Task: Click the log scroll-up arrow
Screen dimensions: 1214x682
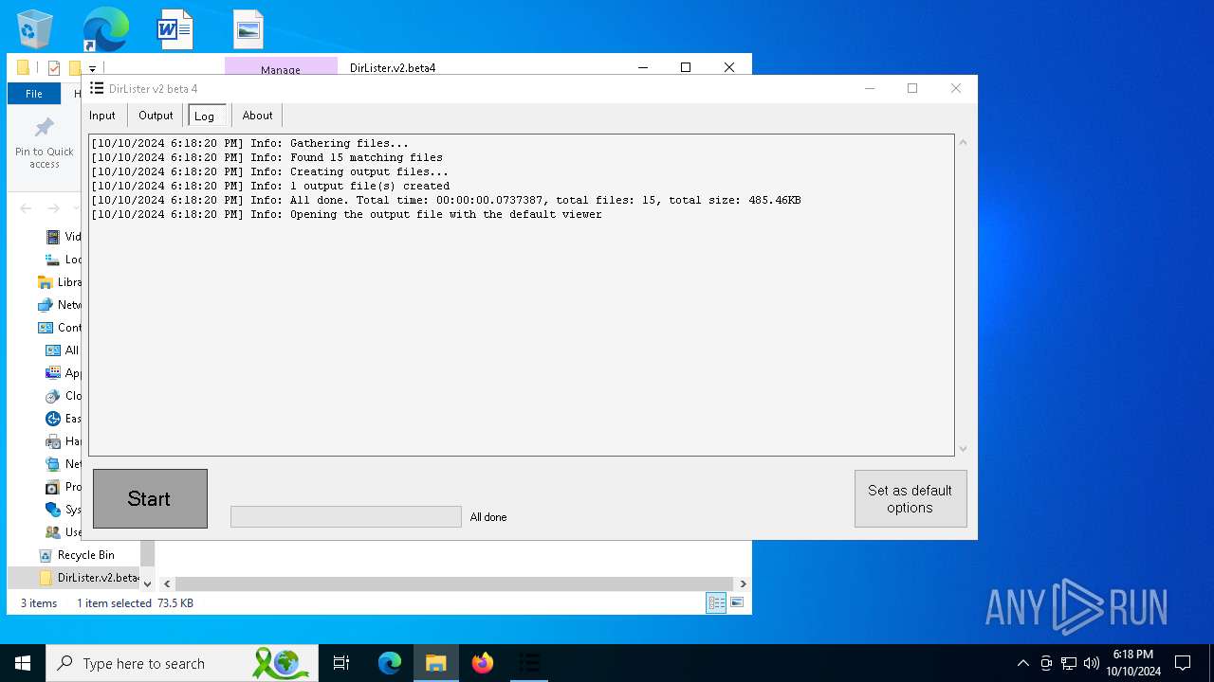Action: 964,142
